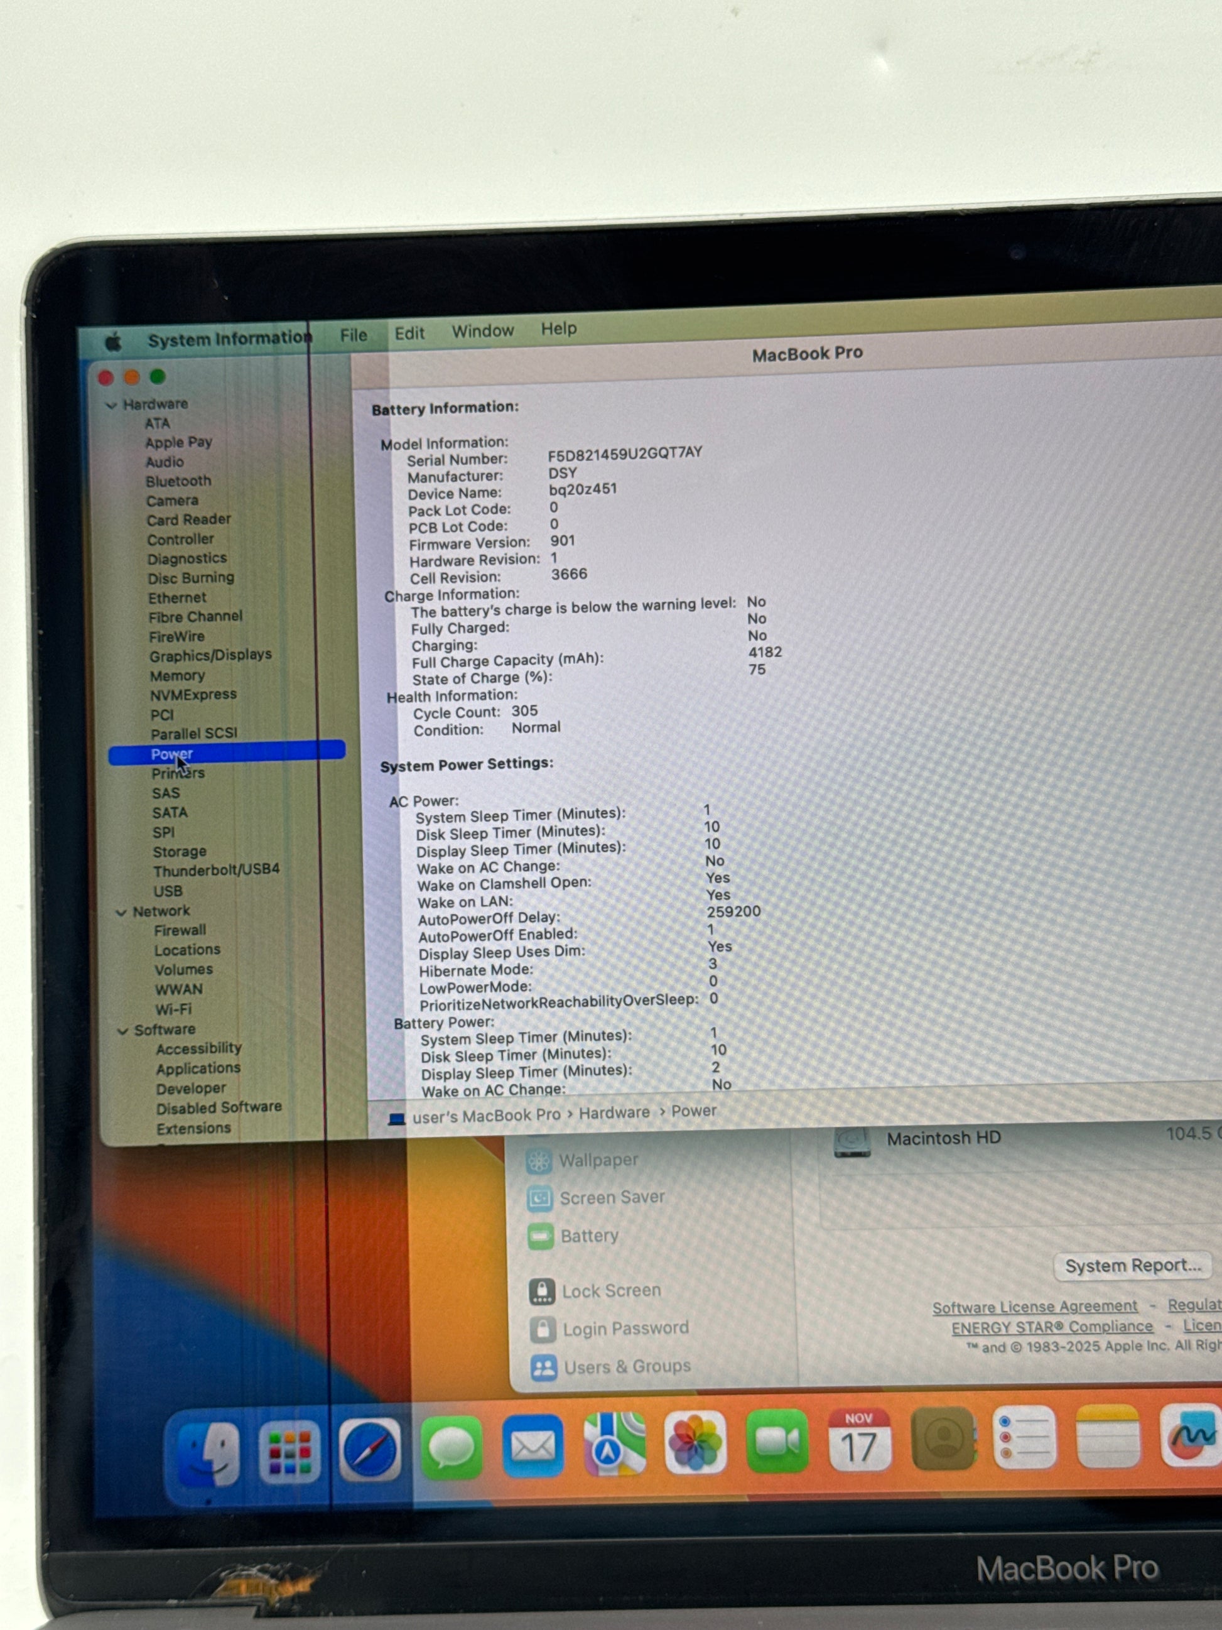Open the Mail dock icon
Image resolution: width=1222 pixels, height=1630 pixels.
click(x=533, y=1445)
